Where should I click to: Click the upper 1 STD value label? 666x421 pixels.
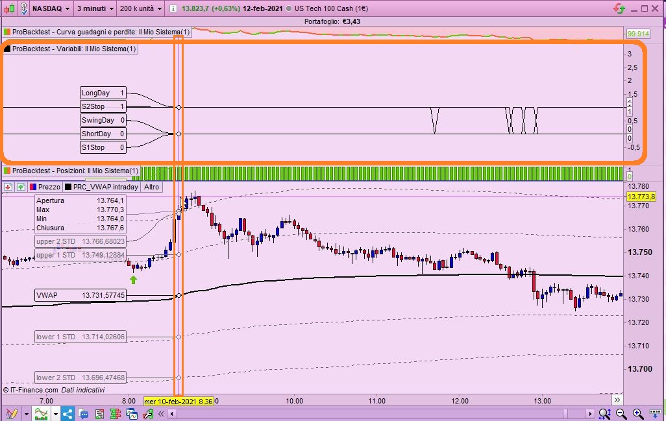80,255
